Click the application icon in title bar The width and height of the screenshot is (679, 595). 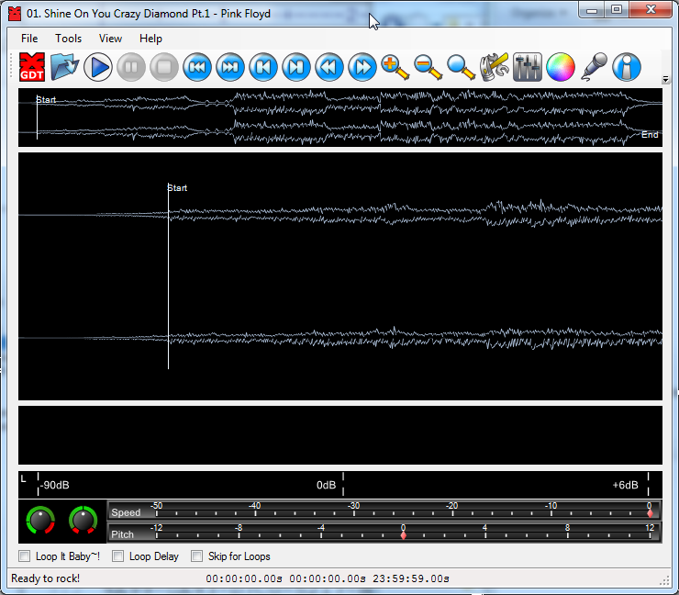tap(15, 14)
